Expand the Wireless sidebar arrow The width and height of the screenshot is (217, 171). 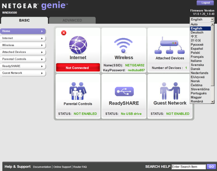[42, 45]
